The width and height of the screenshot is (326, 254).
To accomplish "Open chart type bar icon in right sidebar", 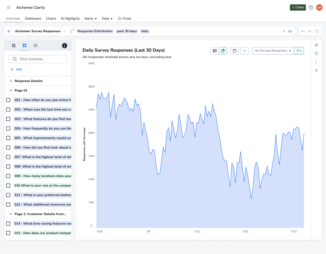I will (x=316, y=45).
